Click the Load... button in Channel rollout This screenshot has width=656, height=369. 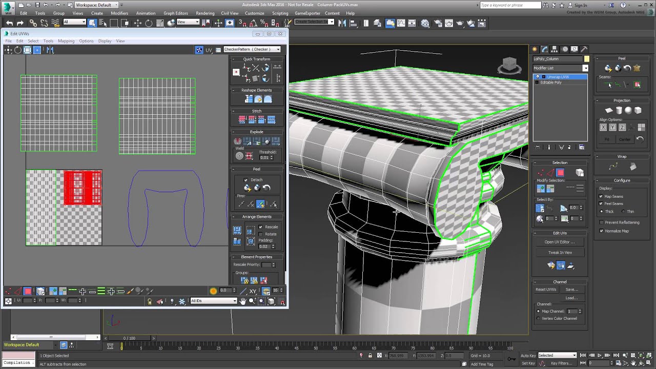(571, 298)
